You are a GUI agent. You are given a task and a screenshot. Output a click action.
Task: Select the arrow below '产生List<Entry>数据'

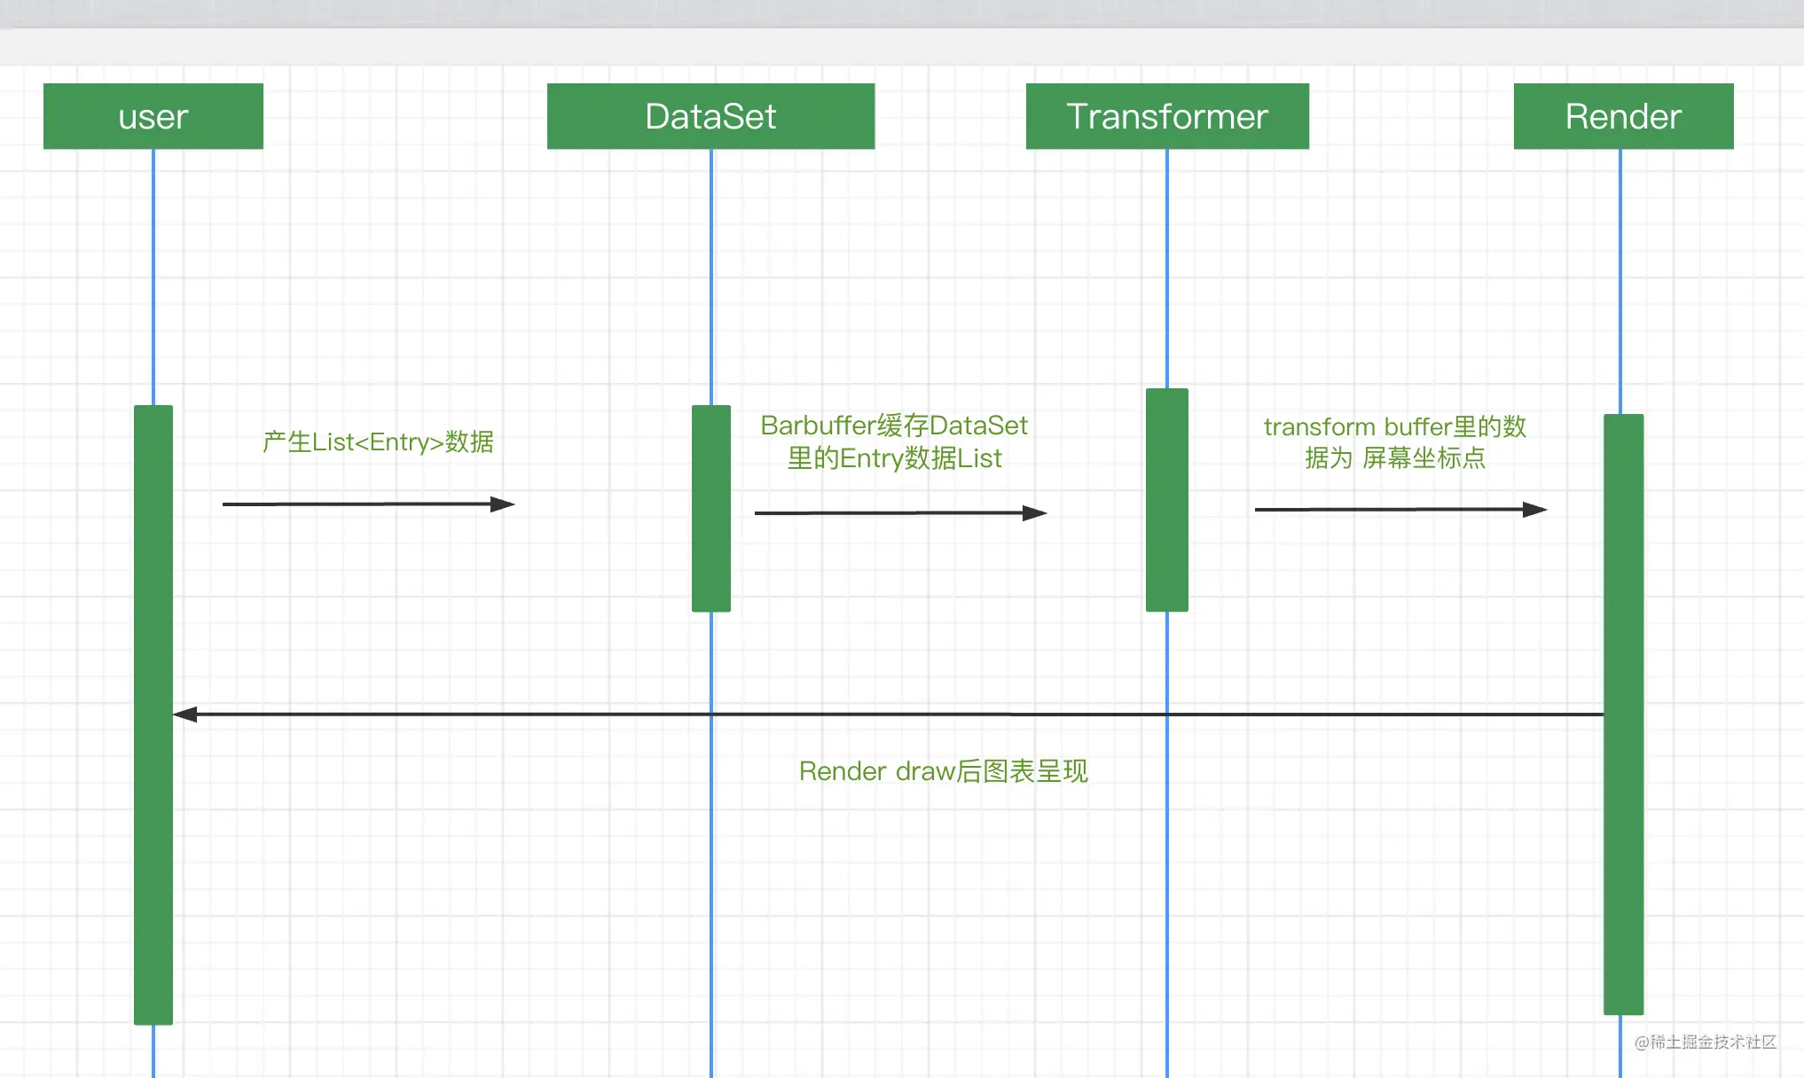pyautogui.click(x=368, y=504)
